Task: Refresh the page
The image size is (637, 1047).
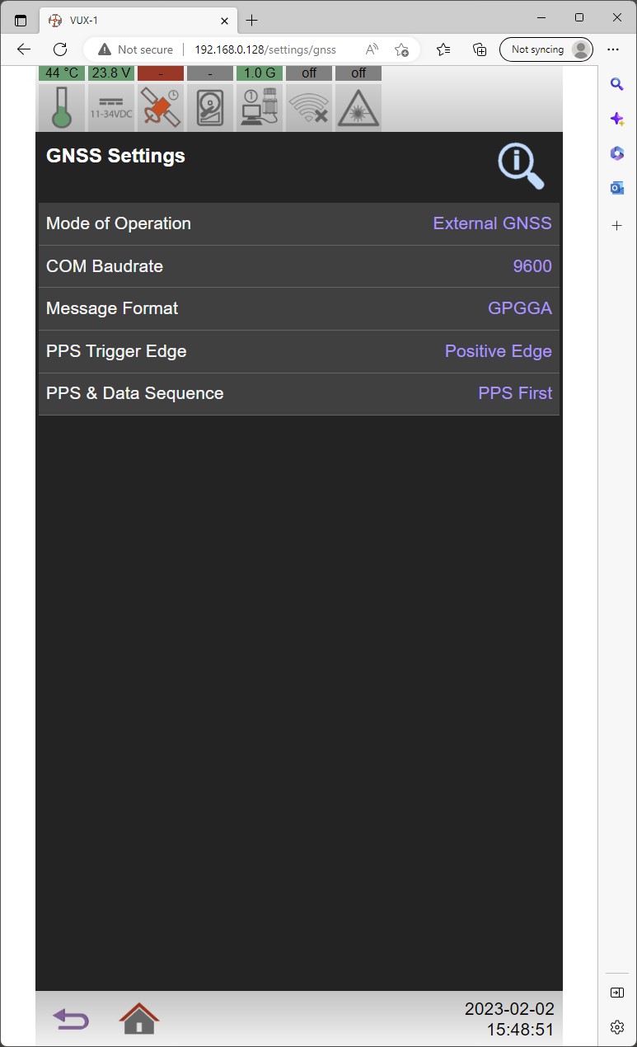Action: [60, 49]
